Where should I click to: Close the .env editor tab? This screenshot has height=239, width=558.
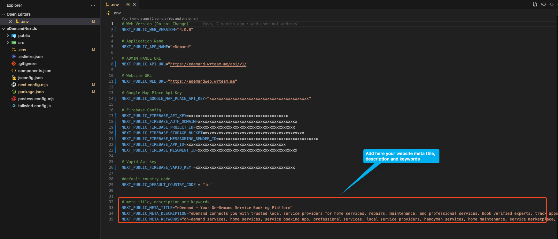[x=134, y=4]
